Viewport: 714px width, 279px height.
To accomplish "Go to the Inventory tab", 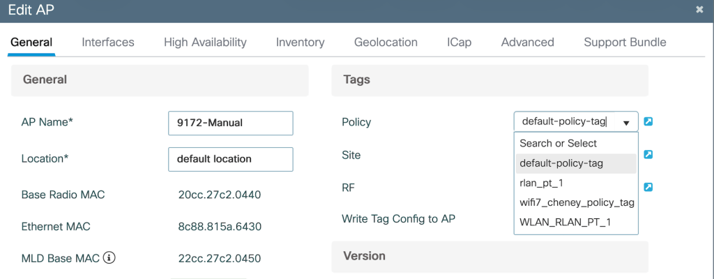I will point(300,42).
